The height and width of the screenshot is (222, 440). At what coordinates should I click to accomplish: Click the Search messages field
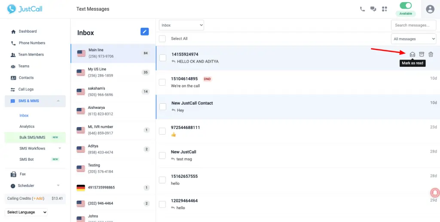tap(413, 25)
